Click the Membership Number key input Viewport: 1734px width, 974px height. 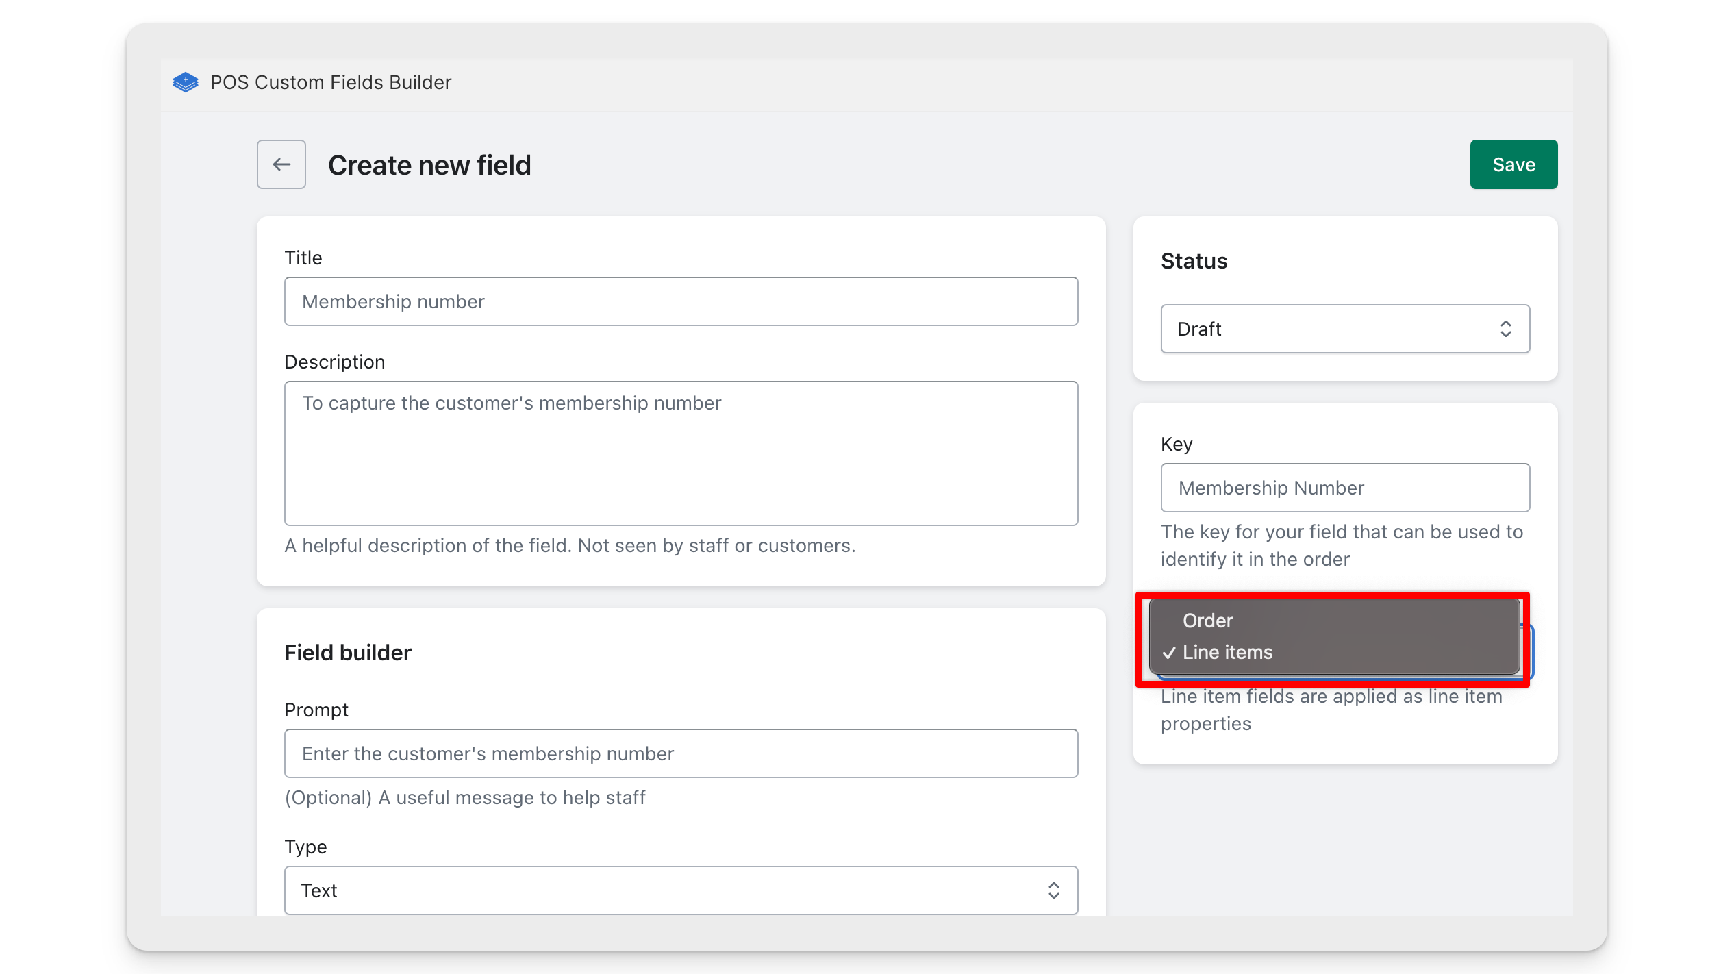(x=1344, y=487)
